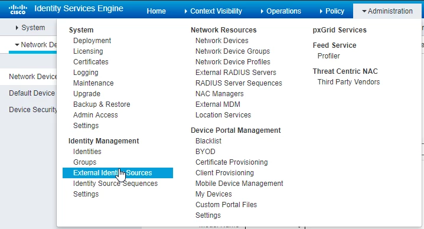Open the Licensing menu item
This screenshot has width=424, height=229.
pos(88,51)
